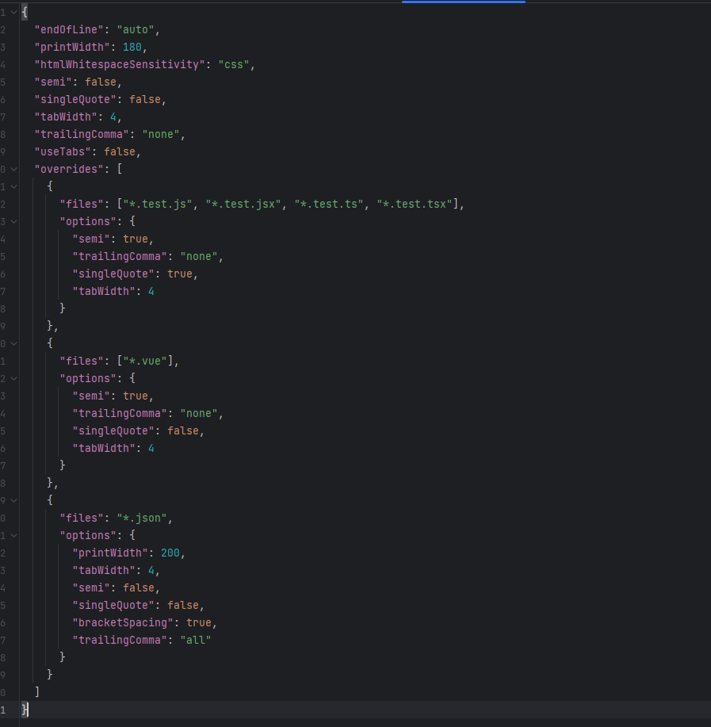Click the "bracketSpacing" key

[x=123, y=622]
